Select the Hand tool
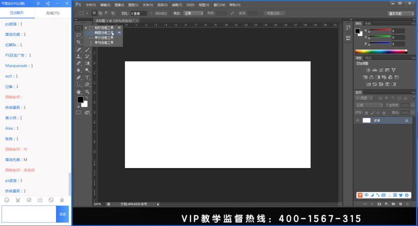The image size is (418, 226). pyautogui.click(x=78, y=91)
